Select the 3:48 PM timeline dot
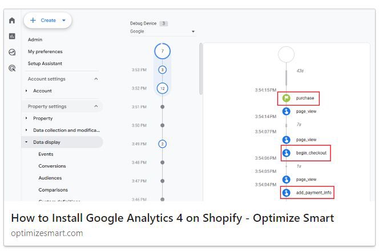The image size is (379, 252). coord(163,162)
